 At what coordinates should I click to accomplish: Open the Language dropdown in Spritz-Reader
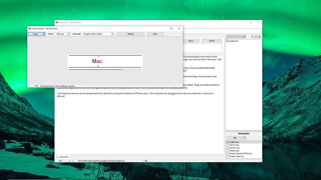coord(113,34)
